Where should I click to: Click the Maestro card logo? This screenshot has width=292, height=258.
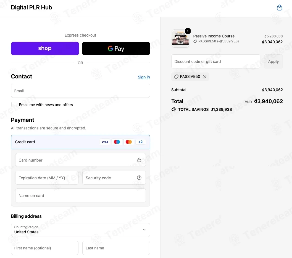(x=117, y=142)
